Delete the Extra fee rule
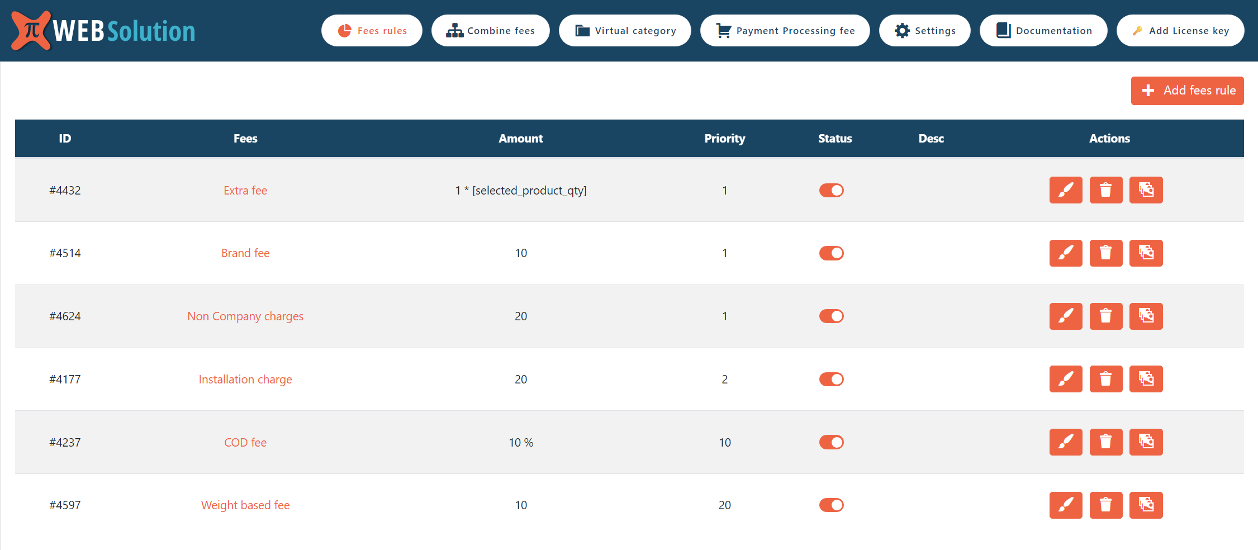This screenshot has height=550, width=1258. tap(1105, 190)
